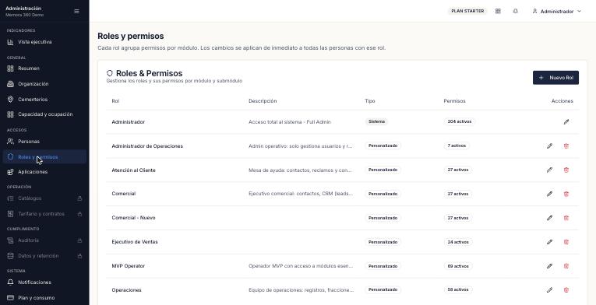The height and width of the screenshot is (305, 596).
Task: Open Personas in sidebar
Action: [44, 142]
